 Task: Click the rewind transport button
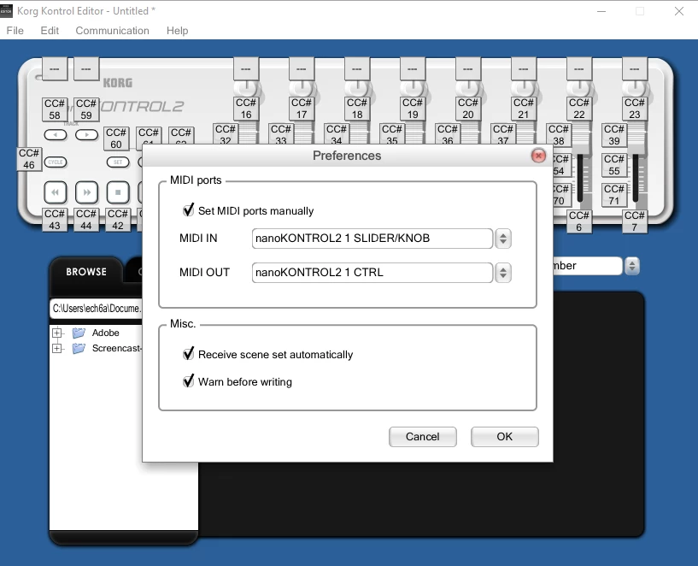point(56,192)
